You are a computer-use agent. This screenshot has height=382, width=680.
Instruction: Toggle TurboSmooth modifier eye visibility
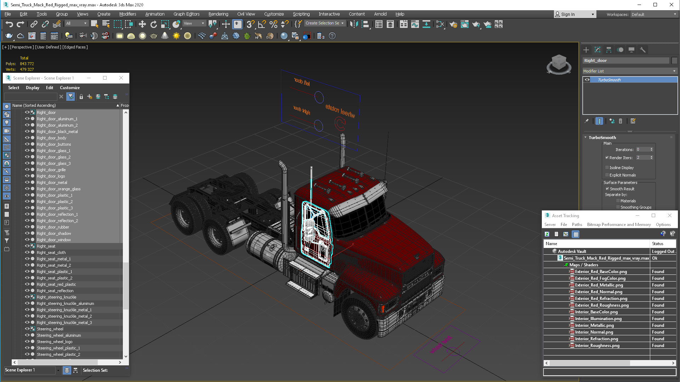pos(587,80)
